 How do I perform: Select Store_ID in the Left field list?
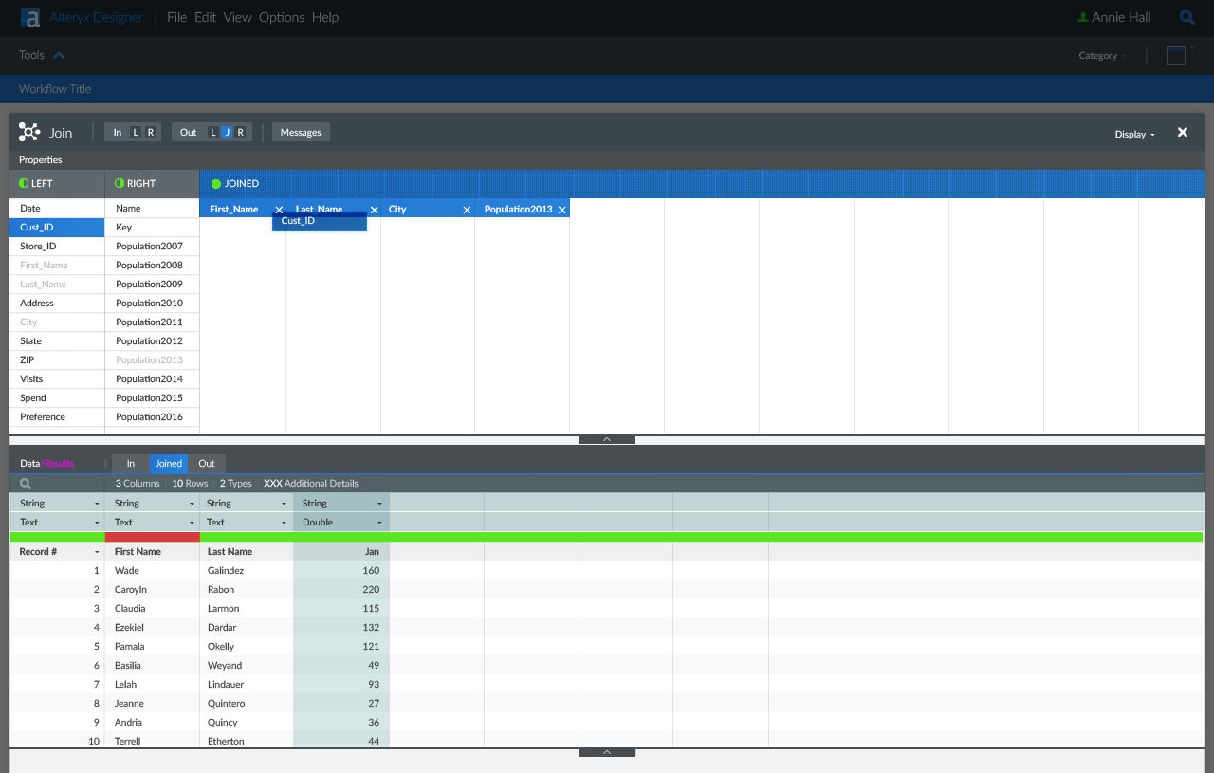click(x=38, y=247)
